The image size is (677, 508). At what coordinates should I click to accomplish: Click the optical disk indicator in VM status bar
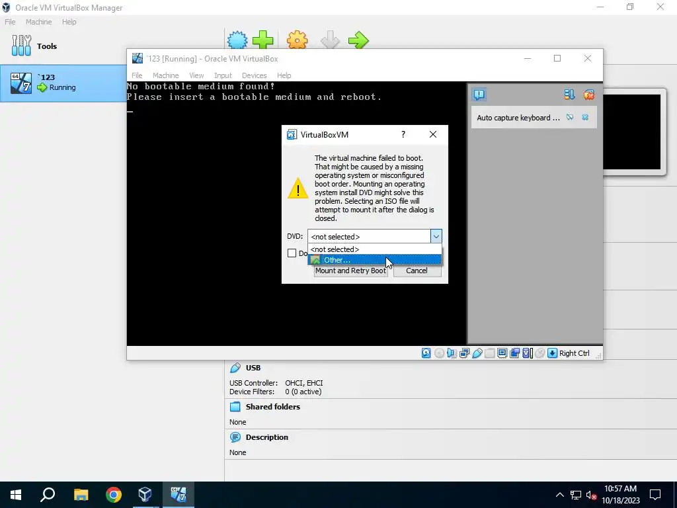coord(439,353)
